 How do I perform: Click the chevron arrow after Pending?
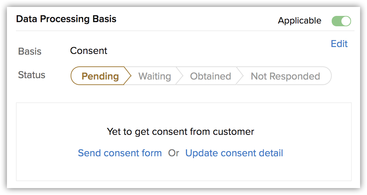pyautogui.click(x=127, y=76)
